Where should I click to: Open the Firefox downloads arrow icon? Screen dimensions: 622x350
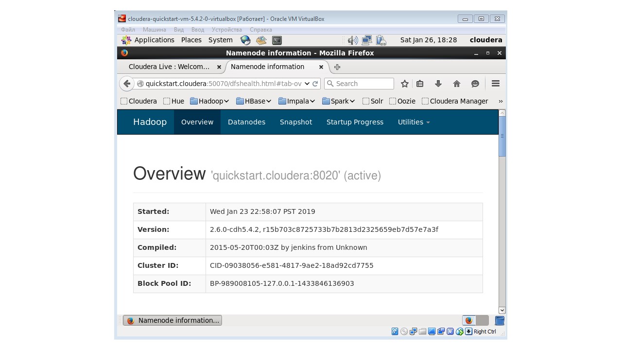pyautogui.click(x=438, y=84)
